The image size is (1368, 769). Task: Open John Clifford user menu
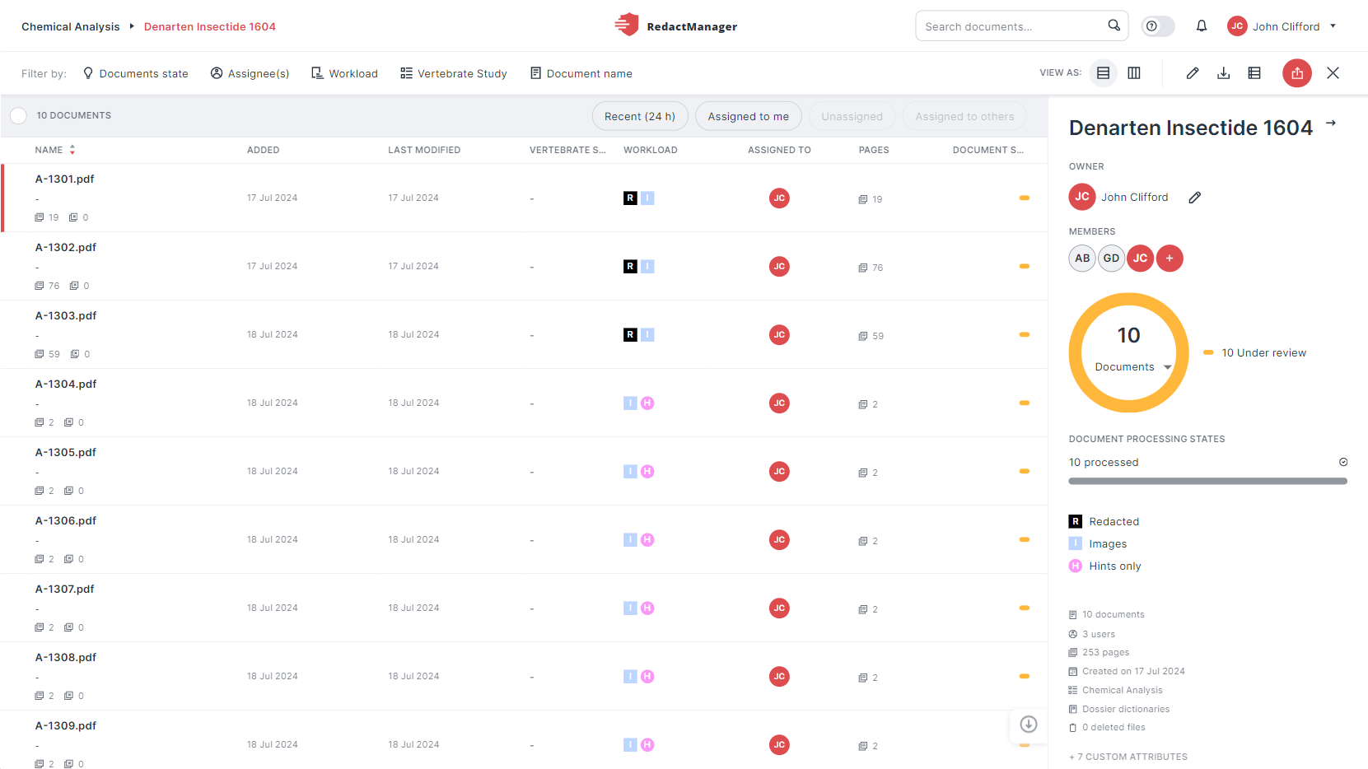pos(1282,26)
